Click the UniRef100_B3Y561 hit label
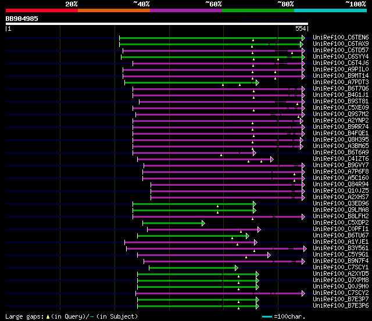The image size is (372, 321). [x=341, y=248]
